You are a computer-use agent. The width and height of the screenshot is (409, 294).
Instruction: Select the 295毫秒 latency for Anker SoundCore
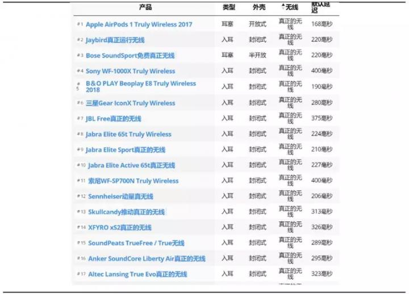coord(322,258)
